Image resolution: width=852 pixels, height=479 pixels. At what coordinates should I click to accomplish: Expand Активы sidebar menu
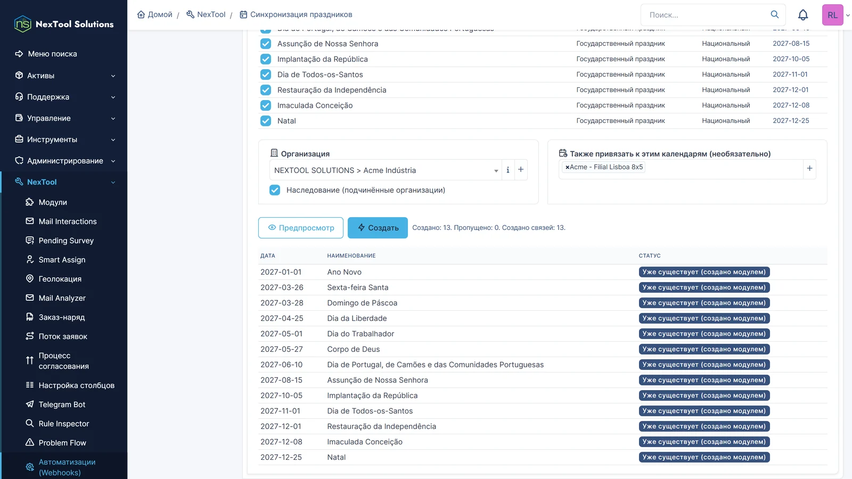point(64,76)
